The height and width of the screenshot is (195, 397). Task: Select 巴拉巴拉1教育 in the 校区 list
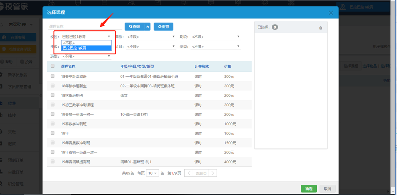click(86, 48)
